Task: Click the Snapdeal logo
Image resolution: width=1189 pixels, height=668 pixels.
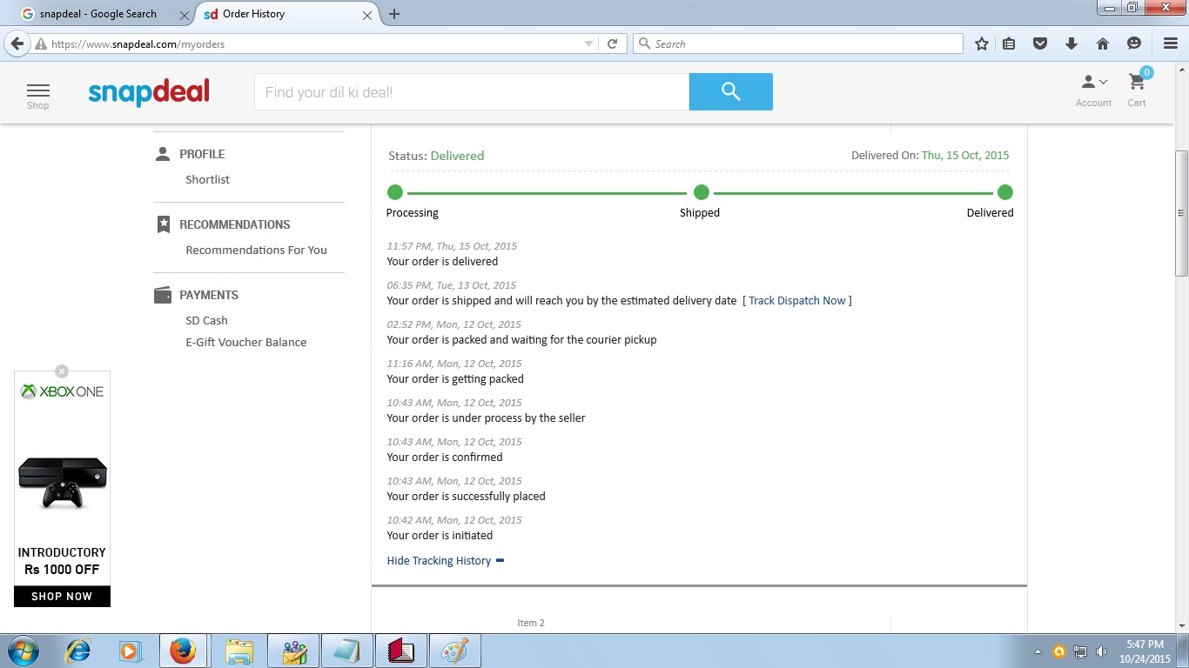Action: (149, 91)
